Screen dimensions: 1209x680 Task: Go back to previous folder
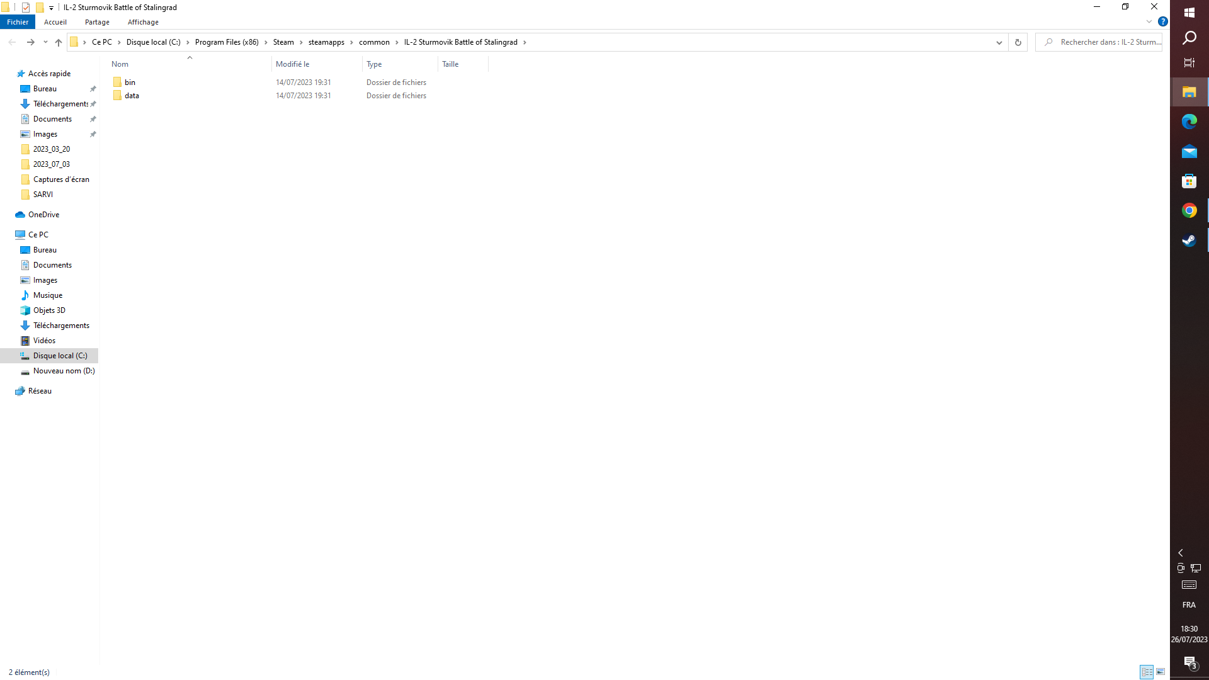point(12,42)
